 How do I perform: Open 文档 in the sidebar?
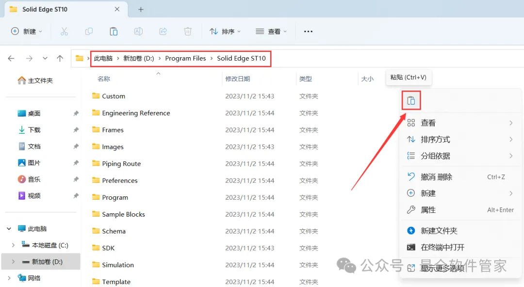click(x=29, y=146)
